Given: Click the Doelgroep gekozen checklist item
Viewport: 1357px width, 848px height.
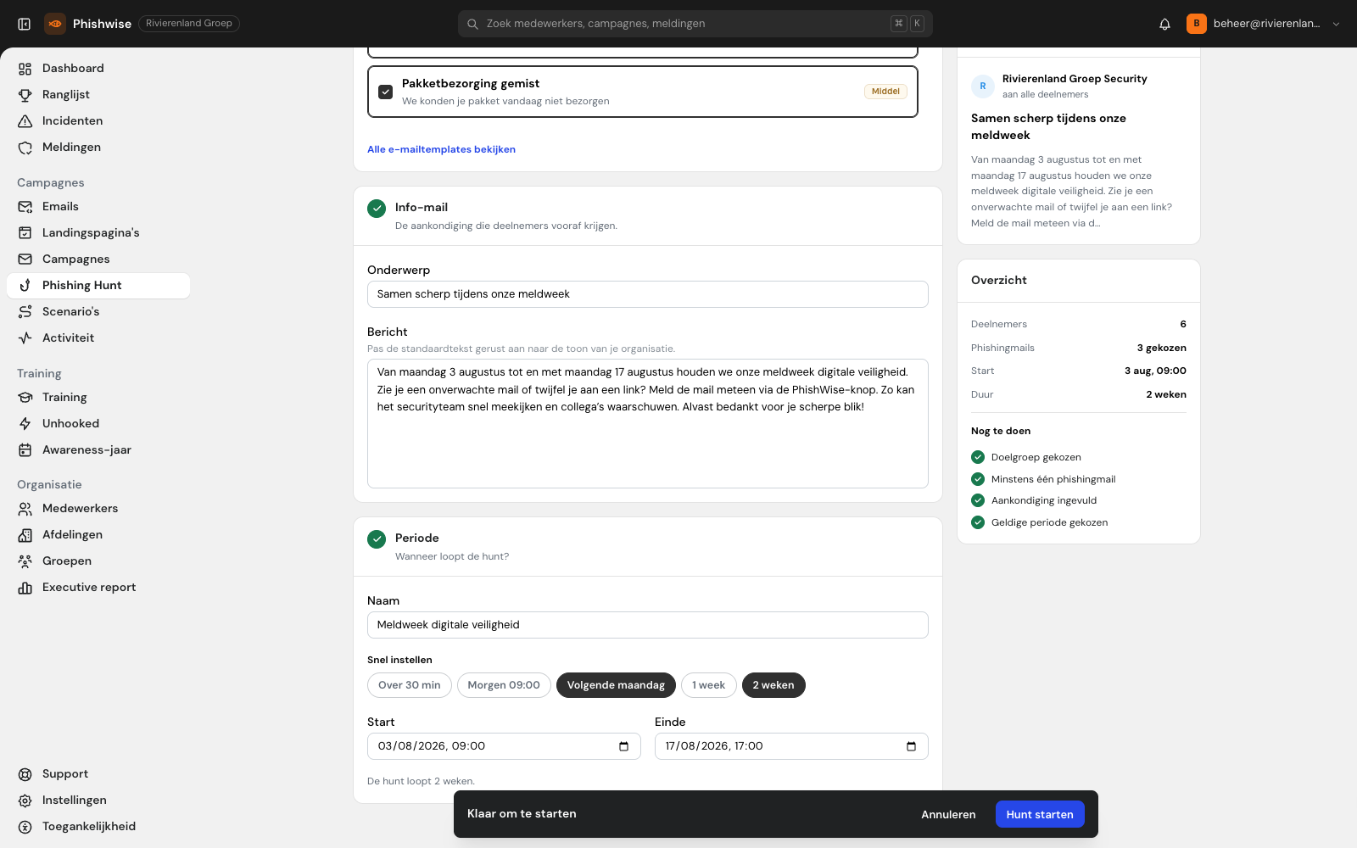Looking at the screenshot, I should point(1026,457).
